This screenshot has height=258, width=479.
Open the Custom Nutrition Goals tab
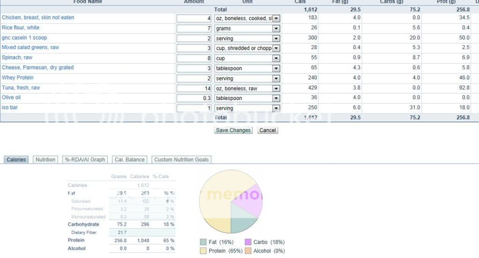(x=181, y=160)
